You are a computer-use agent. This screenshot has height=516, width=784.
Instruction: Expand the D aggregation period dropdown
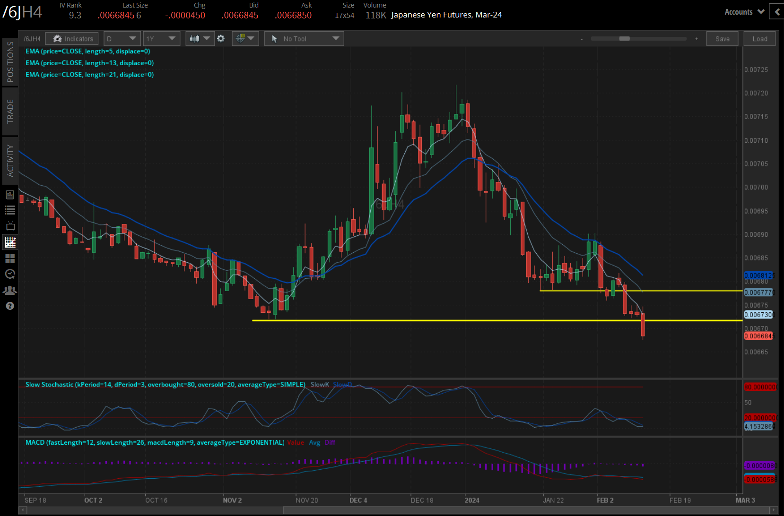pos(122,39)
